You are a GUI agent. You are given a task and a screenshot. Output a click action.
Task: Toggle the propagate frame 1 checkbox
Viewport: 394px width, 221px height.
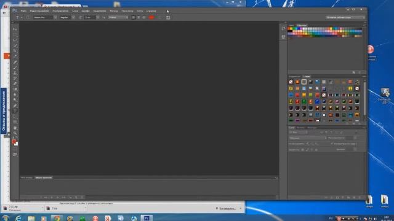coord(332,144)
